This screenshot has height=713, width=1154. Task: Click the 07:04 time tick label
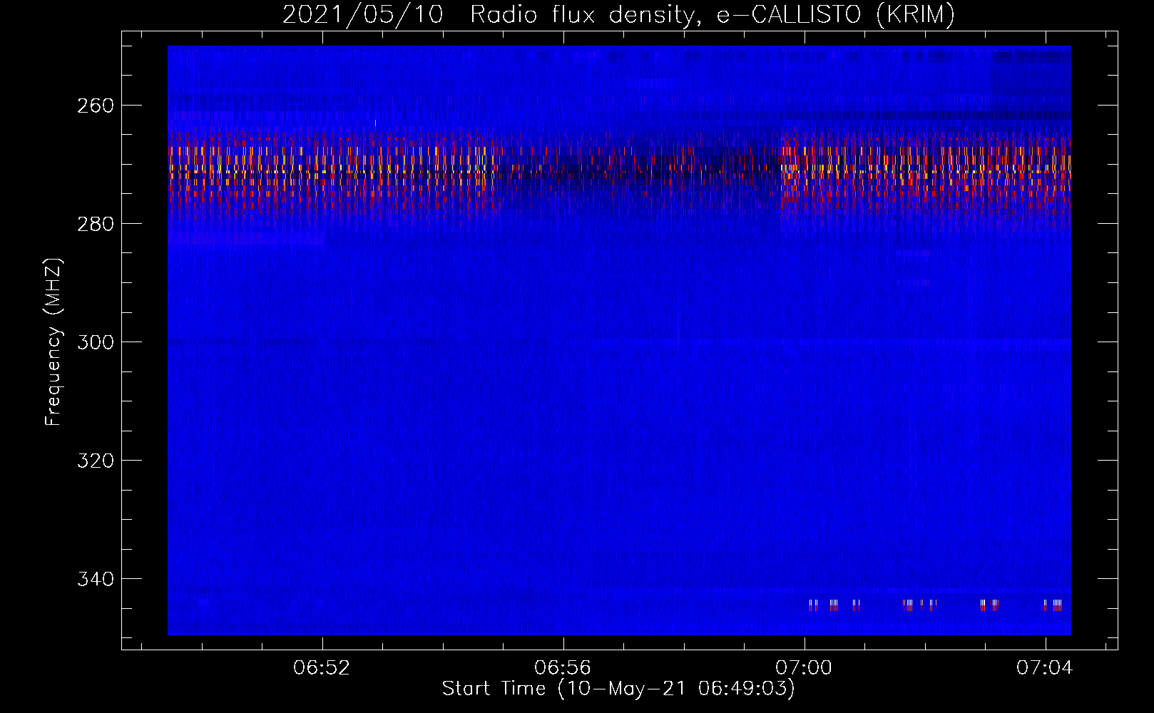coord(1045,668)
